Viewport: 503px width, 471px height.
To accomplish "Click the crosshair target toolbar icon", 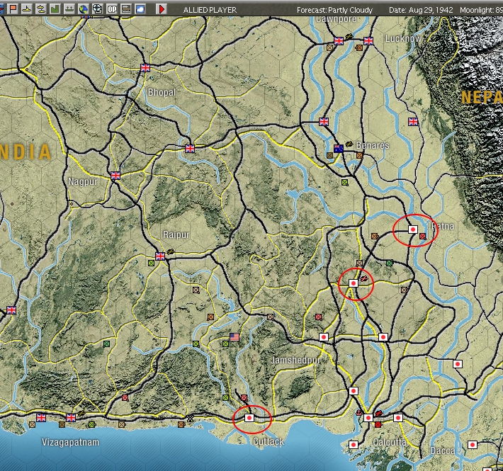I will [x=98, y=9].
